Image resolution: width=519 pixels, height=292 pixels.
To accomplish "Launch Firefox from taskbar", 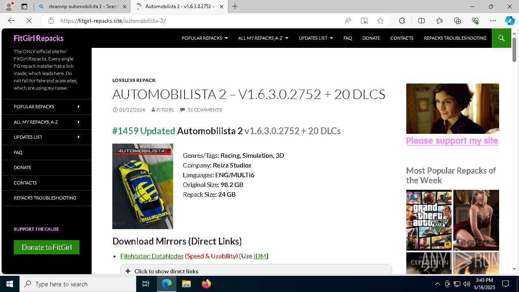I will coord(206,284).
